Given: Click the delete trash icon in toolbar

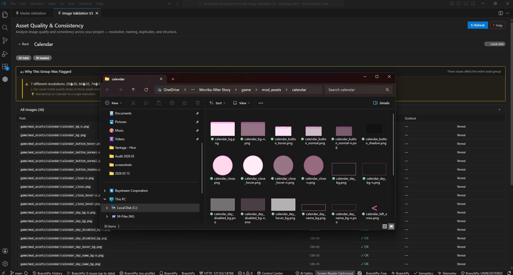Looking at the screenshot, I should tap(198, 103).
